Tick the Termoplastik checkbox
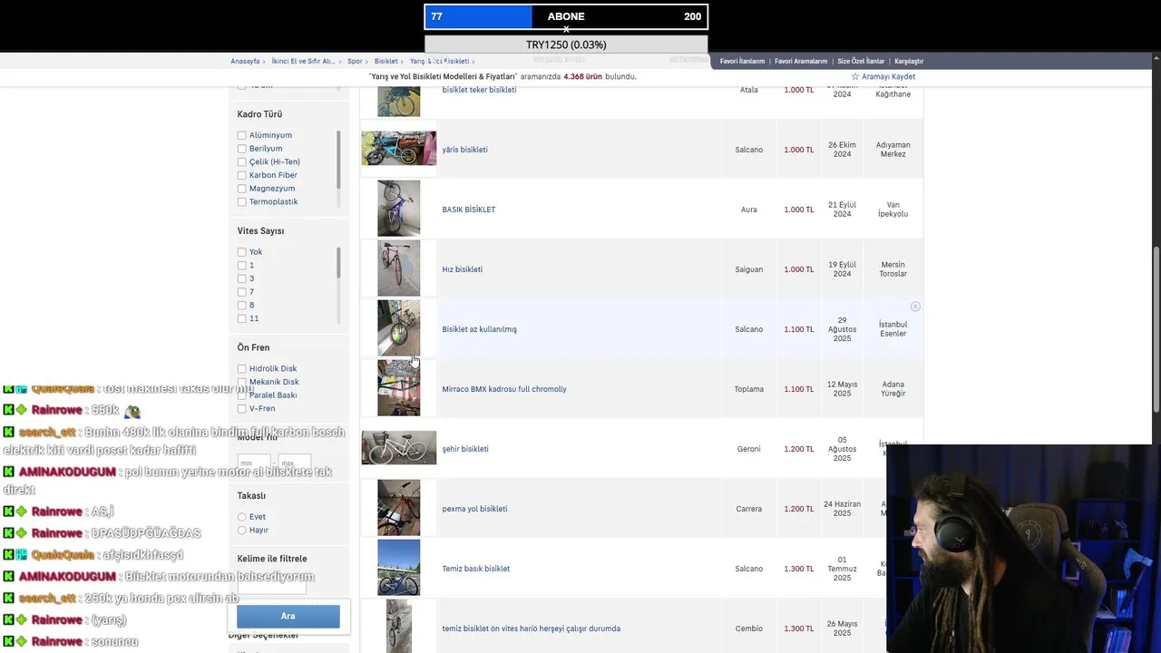The width and height of the screenshot is (1161, 653). click(242, 201)
